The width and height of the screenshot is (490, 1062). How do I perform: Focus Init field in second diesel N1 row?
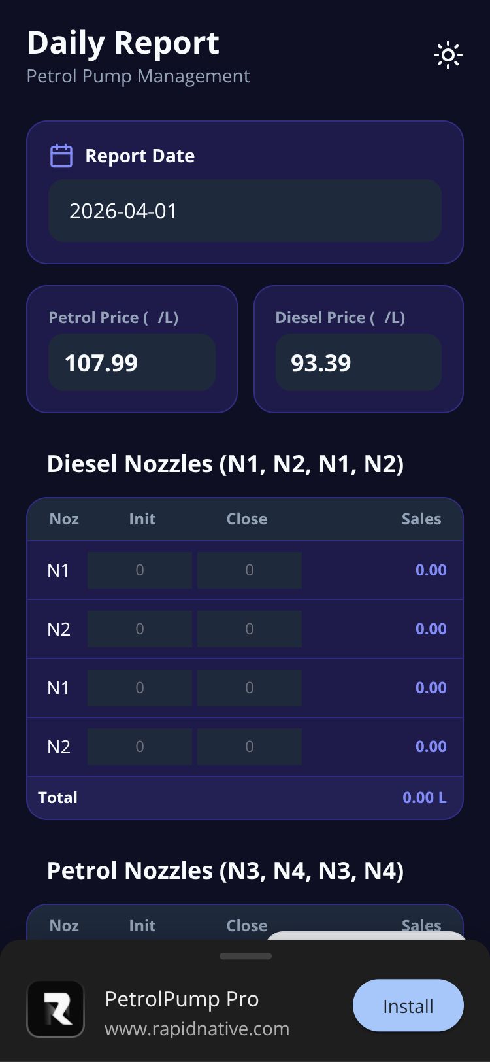pos(140,688)
